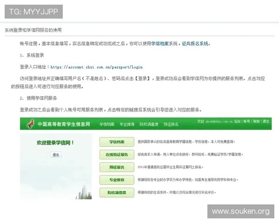Image resolution: width=279 pixels, height=223 pixels.
Task: Click the 学信档案 service button
Action: (117, 142)
